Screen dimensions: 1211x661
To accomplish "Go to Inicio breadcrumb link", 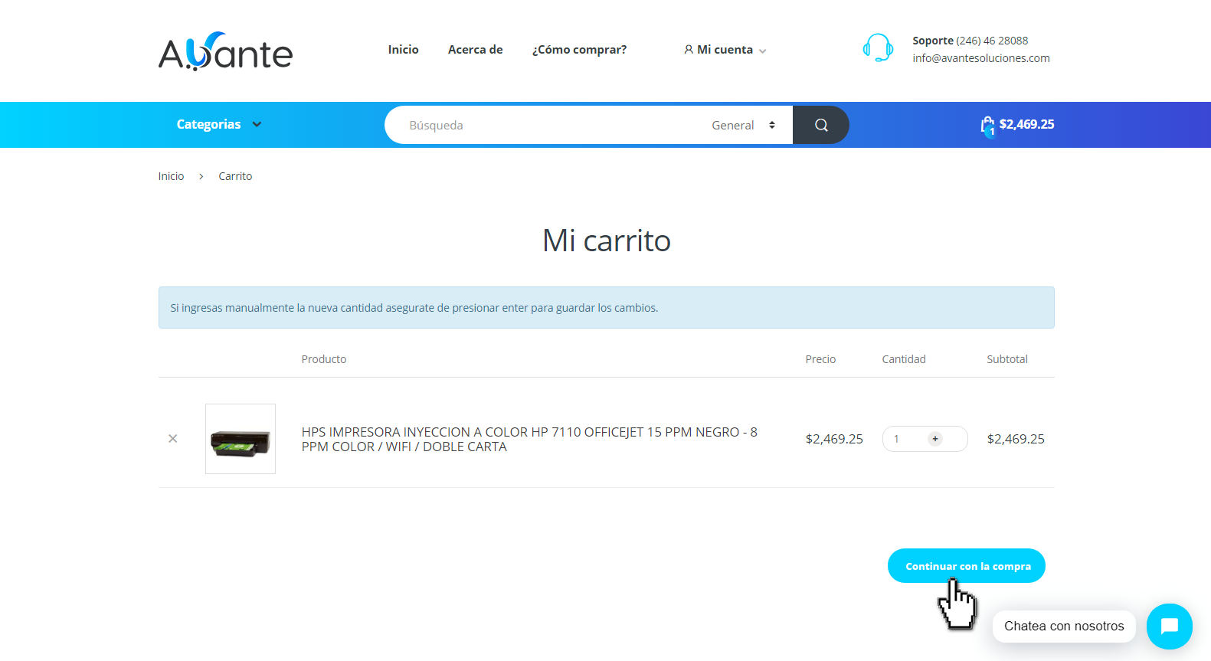I will [171, 176].
